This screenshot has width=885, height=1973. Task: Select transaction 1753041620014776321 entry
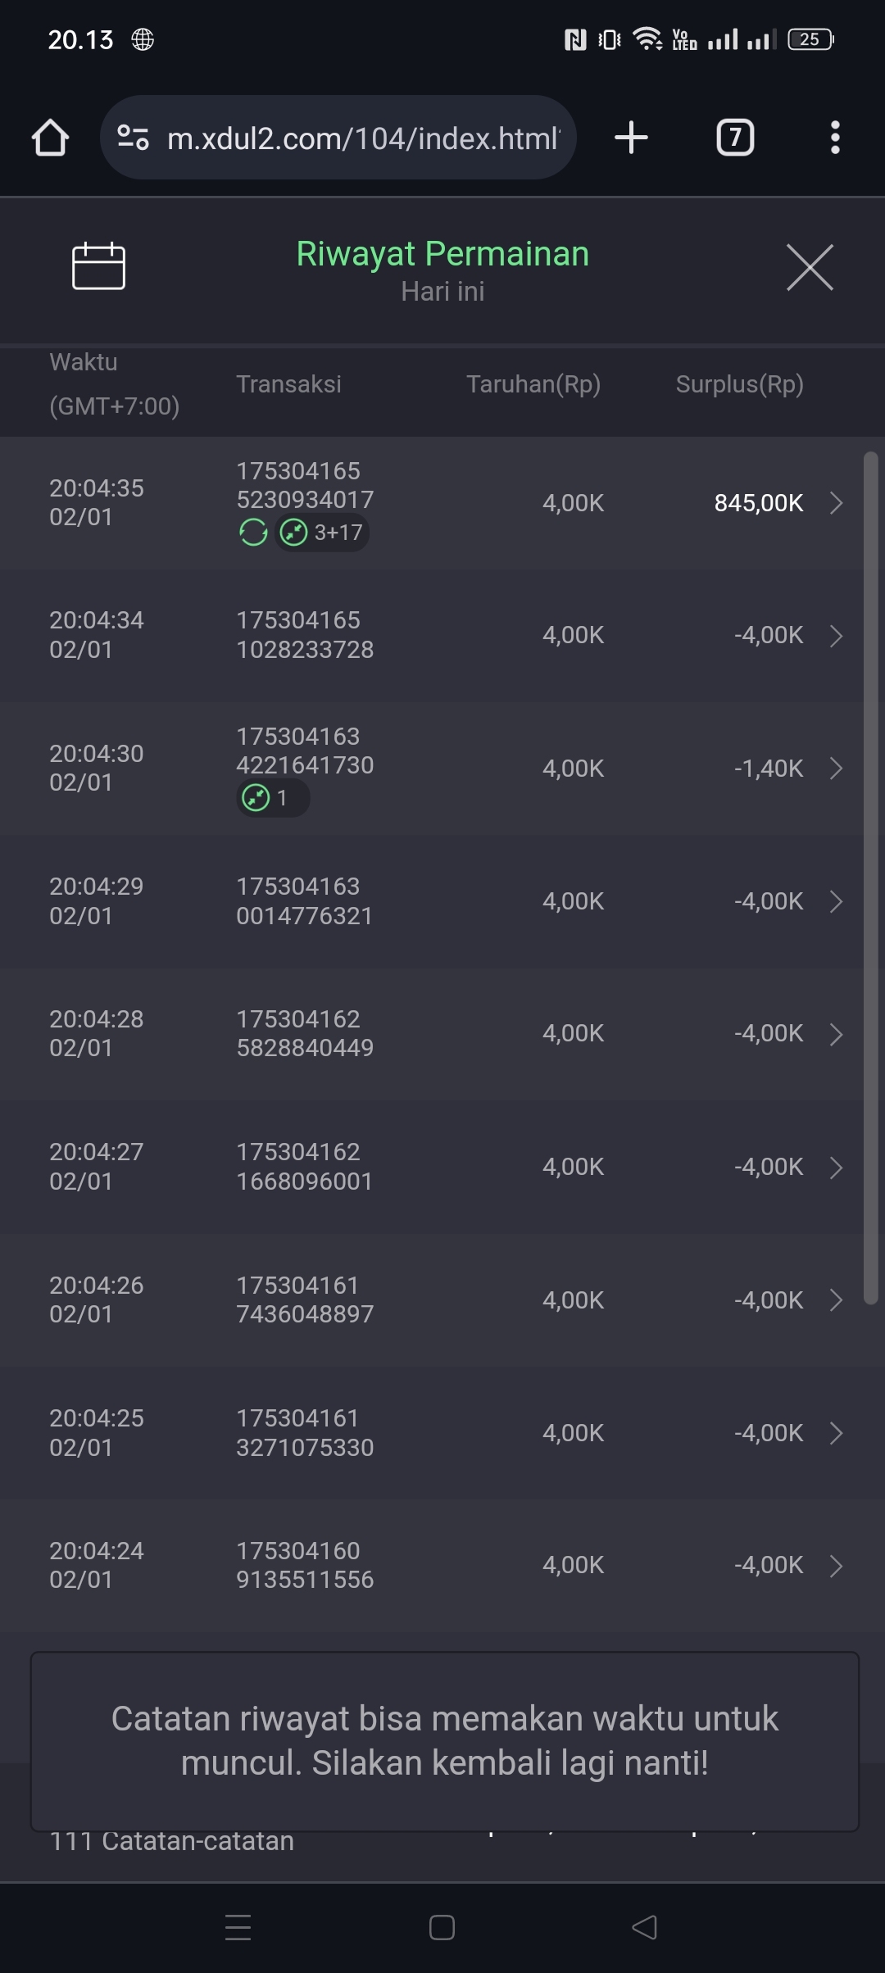304,901
